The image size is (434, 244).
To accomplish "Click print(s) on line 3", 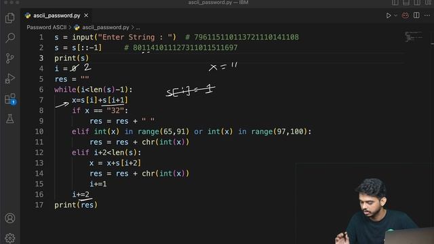I will (71, 58).
